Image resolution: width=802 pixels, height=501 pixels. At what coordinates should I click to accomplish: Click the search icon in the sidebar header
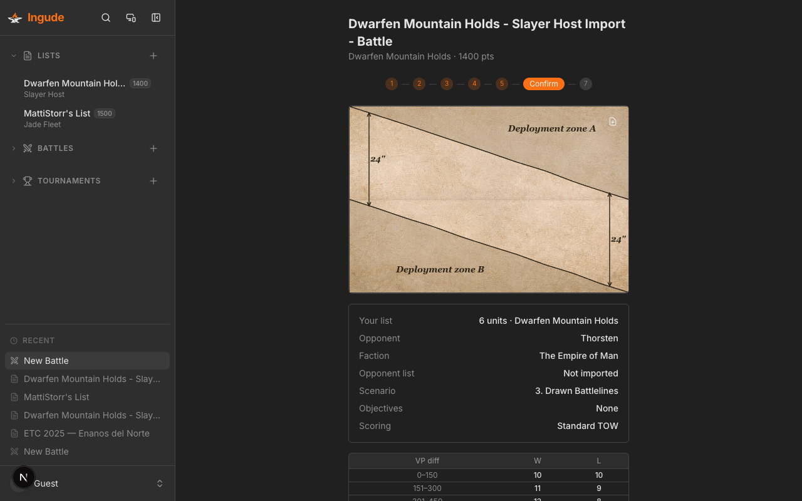tap(106, 18)
